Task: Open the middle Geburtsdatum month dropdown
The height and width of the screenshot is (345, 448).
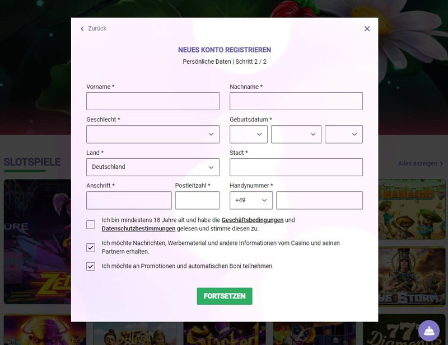Action: tap(296, 134)
